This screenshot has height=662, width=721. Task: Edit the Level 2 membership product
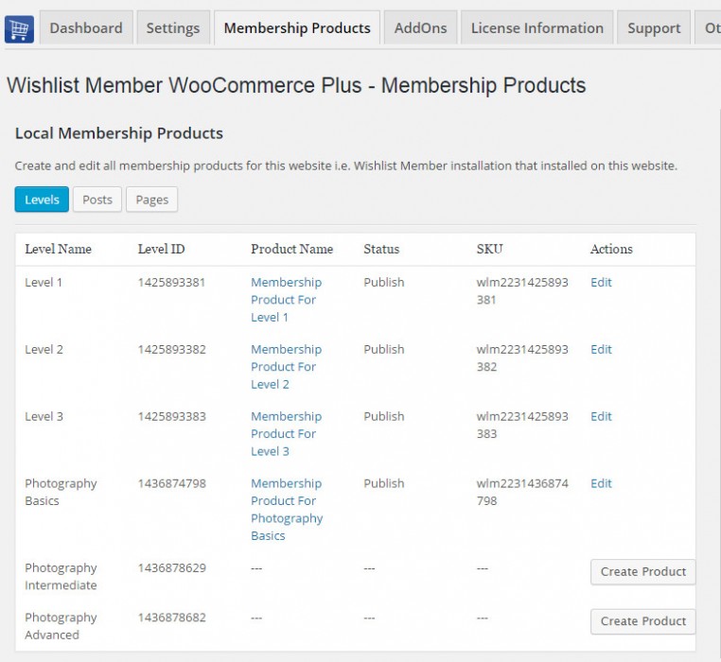[x=601, y=350]
